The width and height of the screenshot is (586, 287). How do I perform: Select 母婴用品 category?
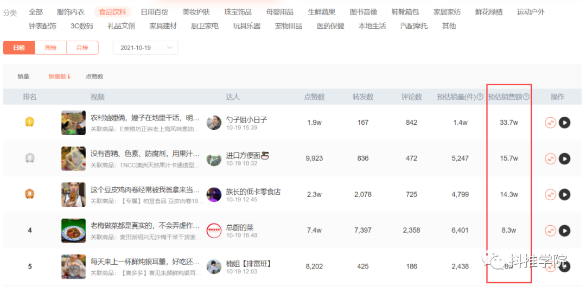coord(280,12)
